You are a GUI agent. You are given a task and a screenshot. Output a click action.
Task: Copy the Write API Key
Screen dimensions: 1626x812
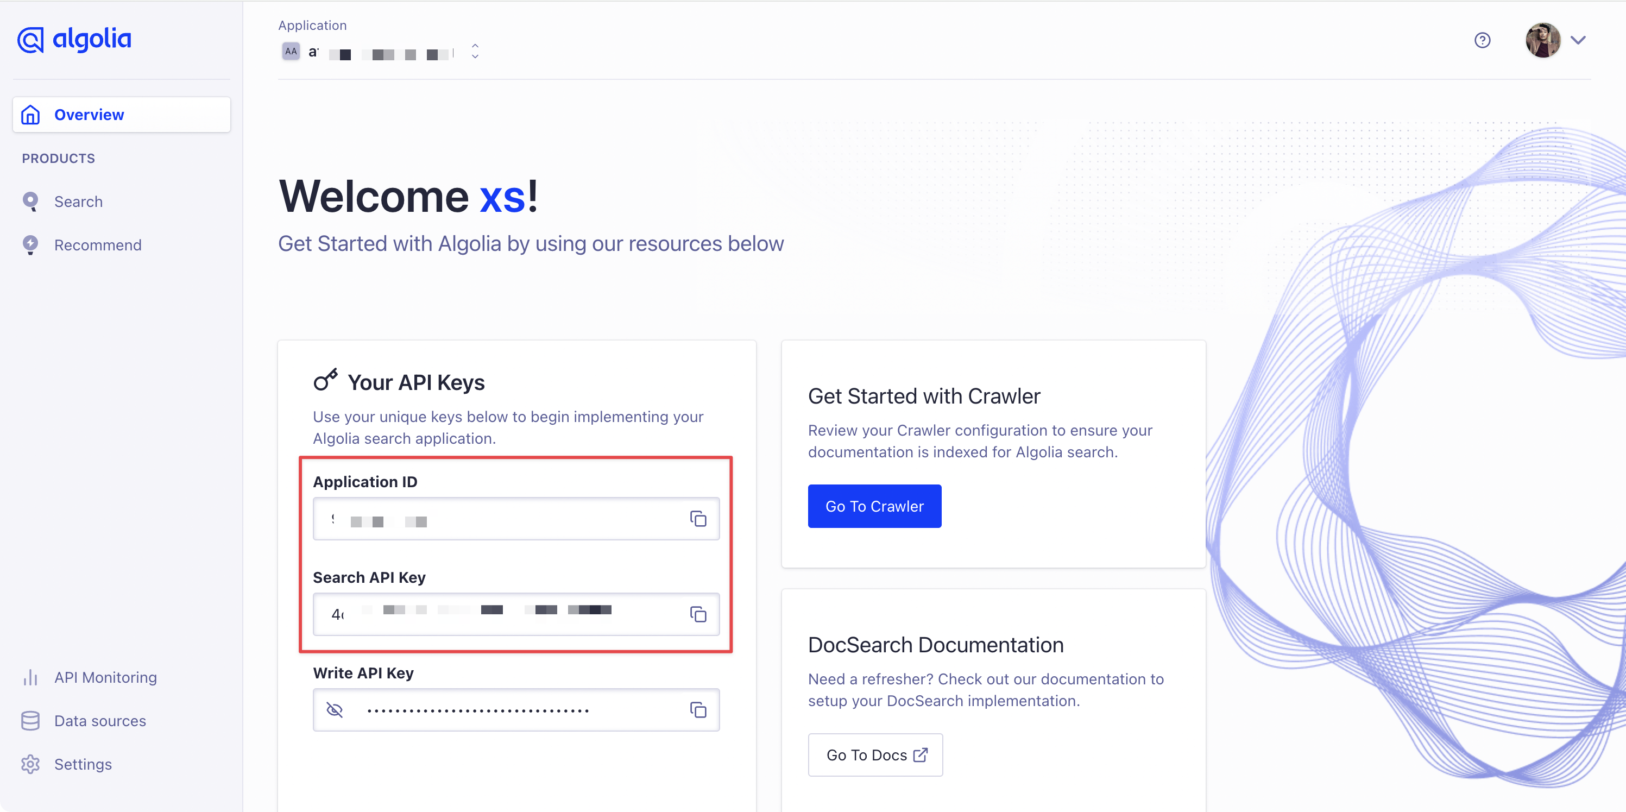click(699, 710)
